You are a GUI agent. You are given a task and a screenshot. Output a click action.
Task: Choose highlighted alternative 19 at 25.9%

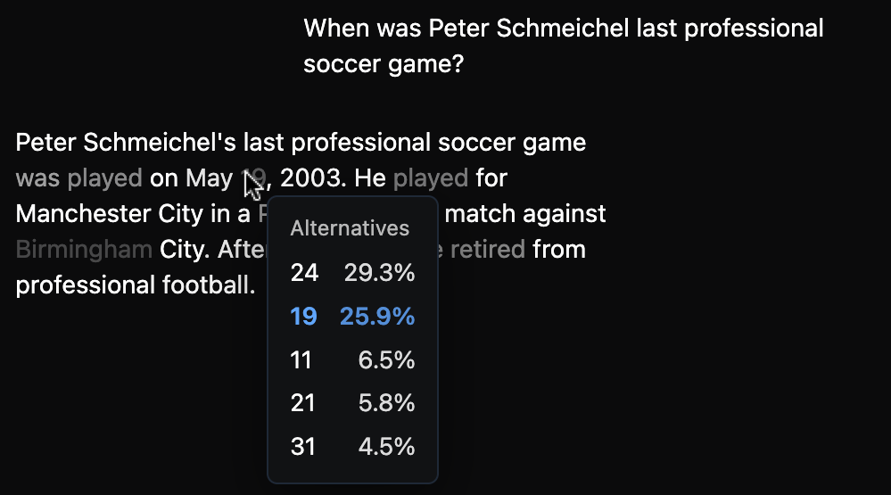tap(352, 316)
